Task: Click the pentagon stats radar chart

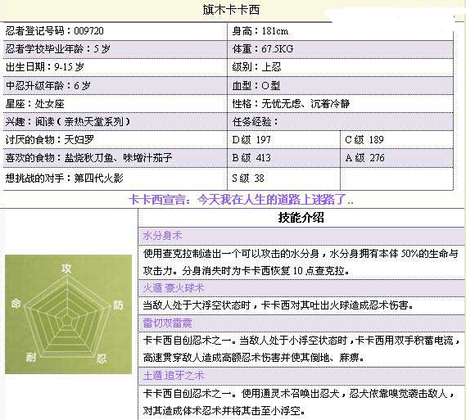Action: 68,314
